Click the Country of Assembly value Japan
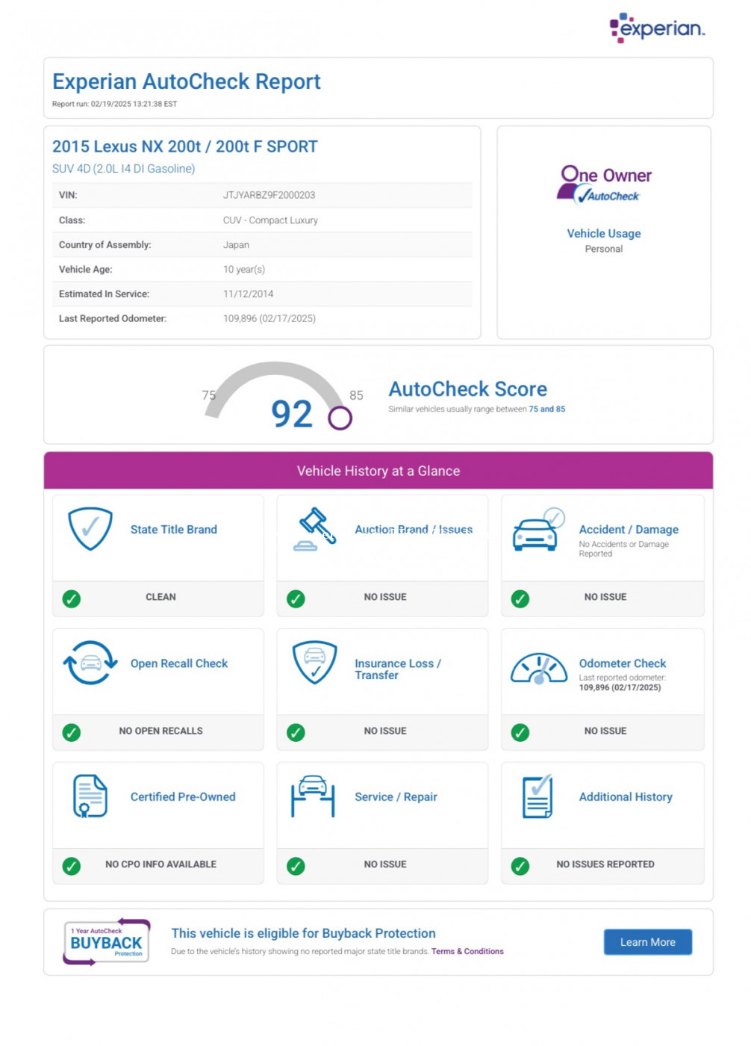 click(x=236, y=245)
